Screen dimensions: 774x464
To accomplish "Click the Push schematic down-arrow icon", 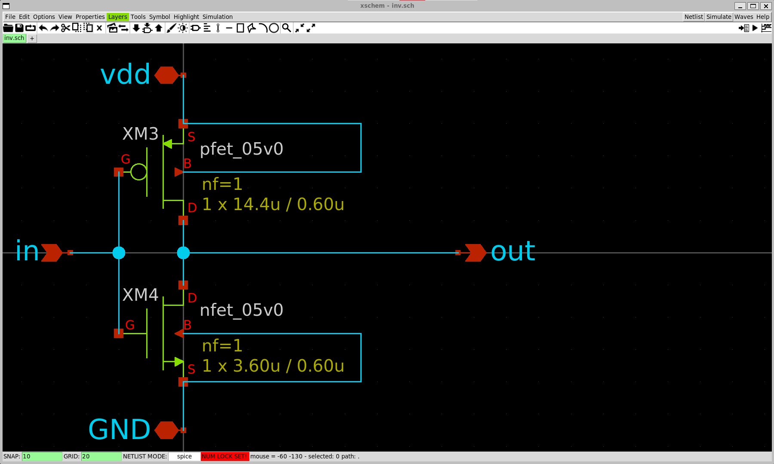I will pyautogui.click(x=136, y=28).
